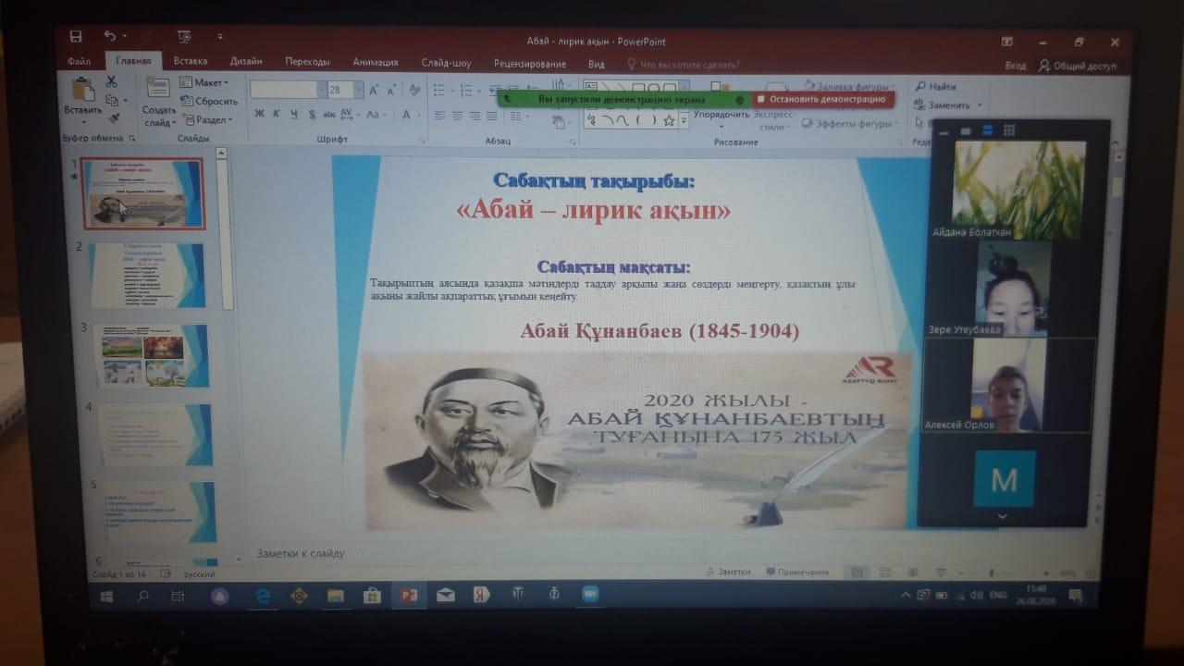Screen dimensions: 1184x666
Task: Toggle italic К formatting
Action: tap(277, 115)
